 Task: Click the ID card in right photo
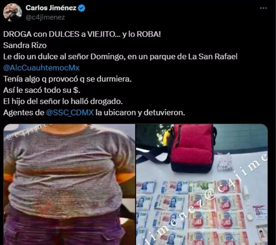[x=260, y=212]
